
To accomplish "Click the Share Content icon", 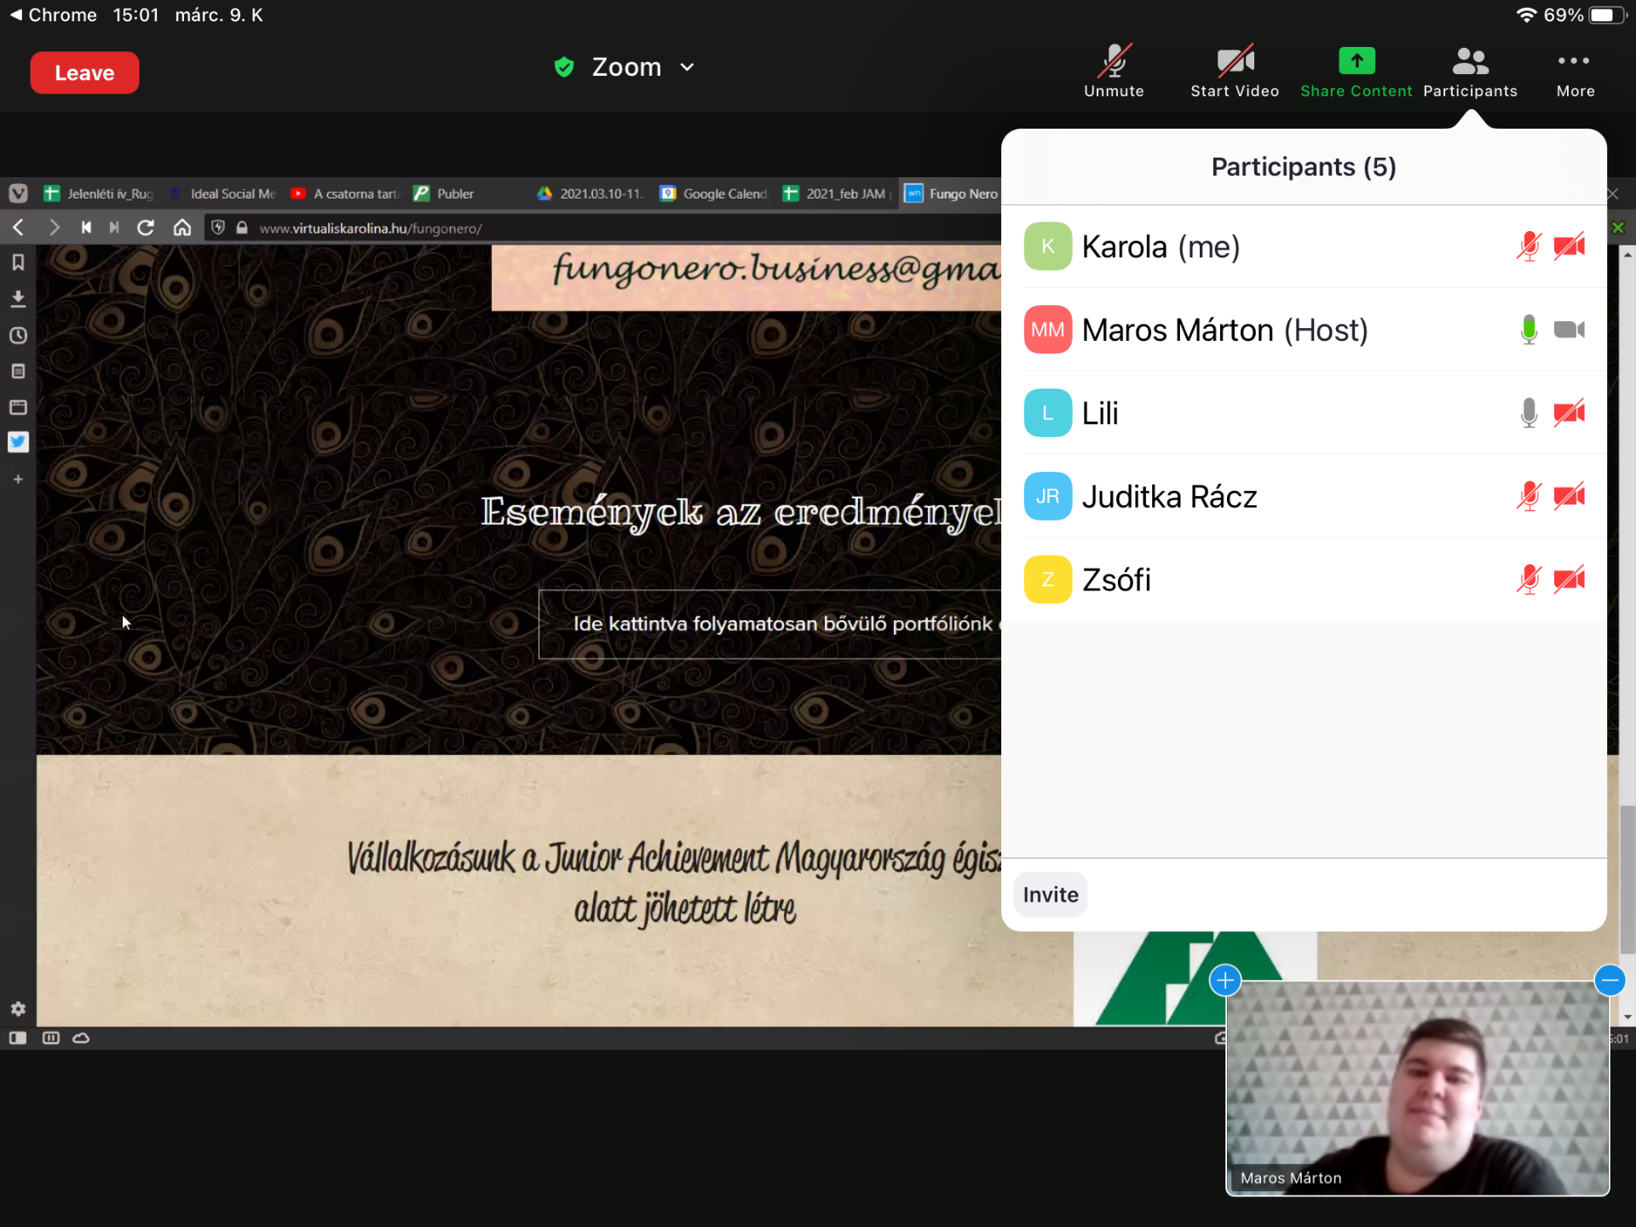I will click(1356, 61).
